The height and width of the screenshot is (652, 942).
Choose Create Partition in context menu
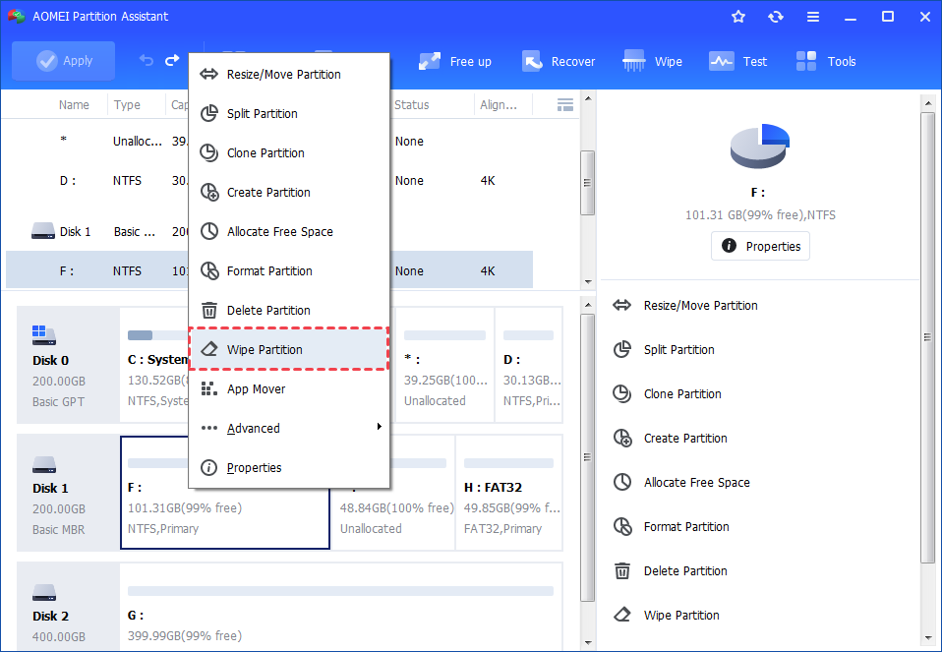[289, 193]
